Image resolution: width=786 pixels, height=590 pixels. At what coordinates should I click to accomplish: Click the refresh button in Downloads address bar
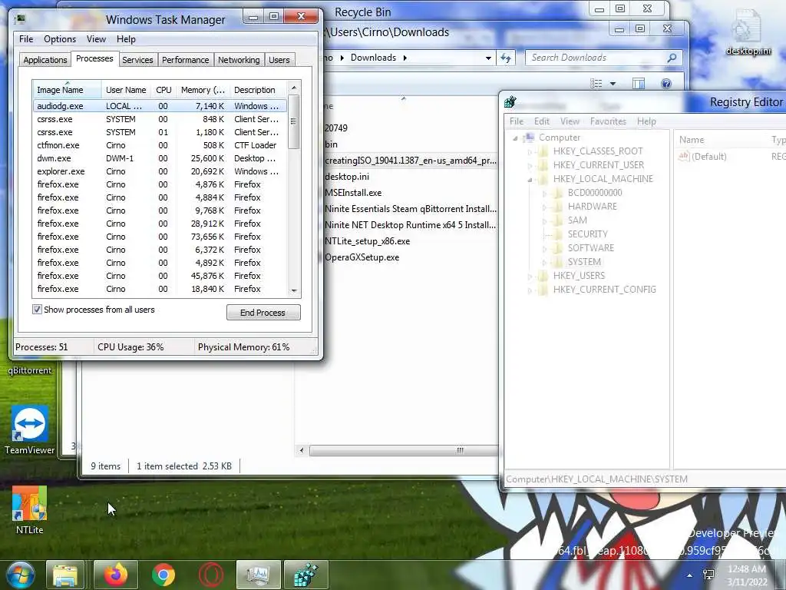tap(506, 58)
